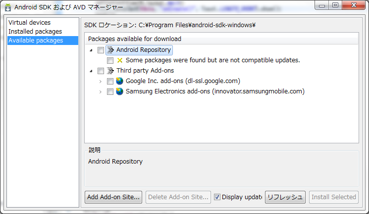This screenshot has height=214, width=369.
Task: Select Samsung Electronics add-ons (innovator.samsungmobile.com) row
Action: 215,91
